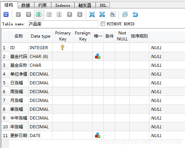The image size is (185, 148).
Task: Select the ID name cell
Action: point(19,47)
